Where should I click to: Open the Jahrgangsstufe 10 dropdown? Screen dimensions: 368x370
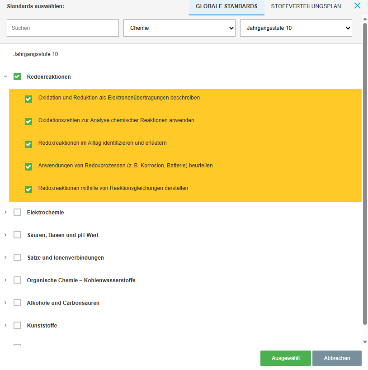296,28
